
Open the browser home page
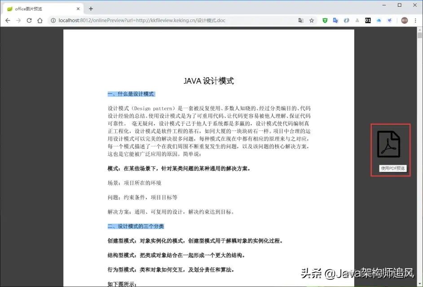tap(40, 21)
